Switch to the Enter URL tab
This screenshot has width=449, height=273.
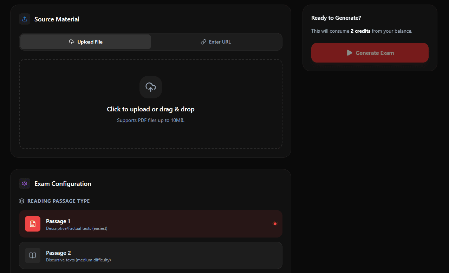[x=216, y=42]
